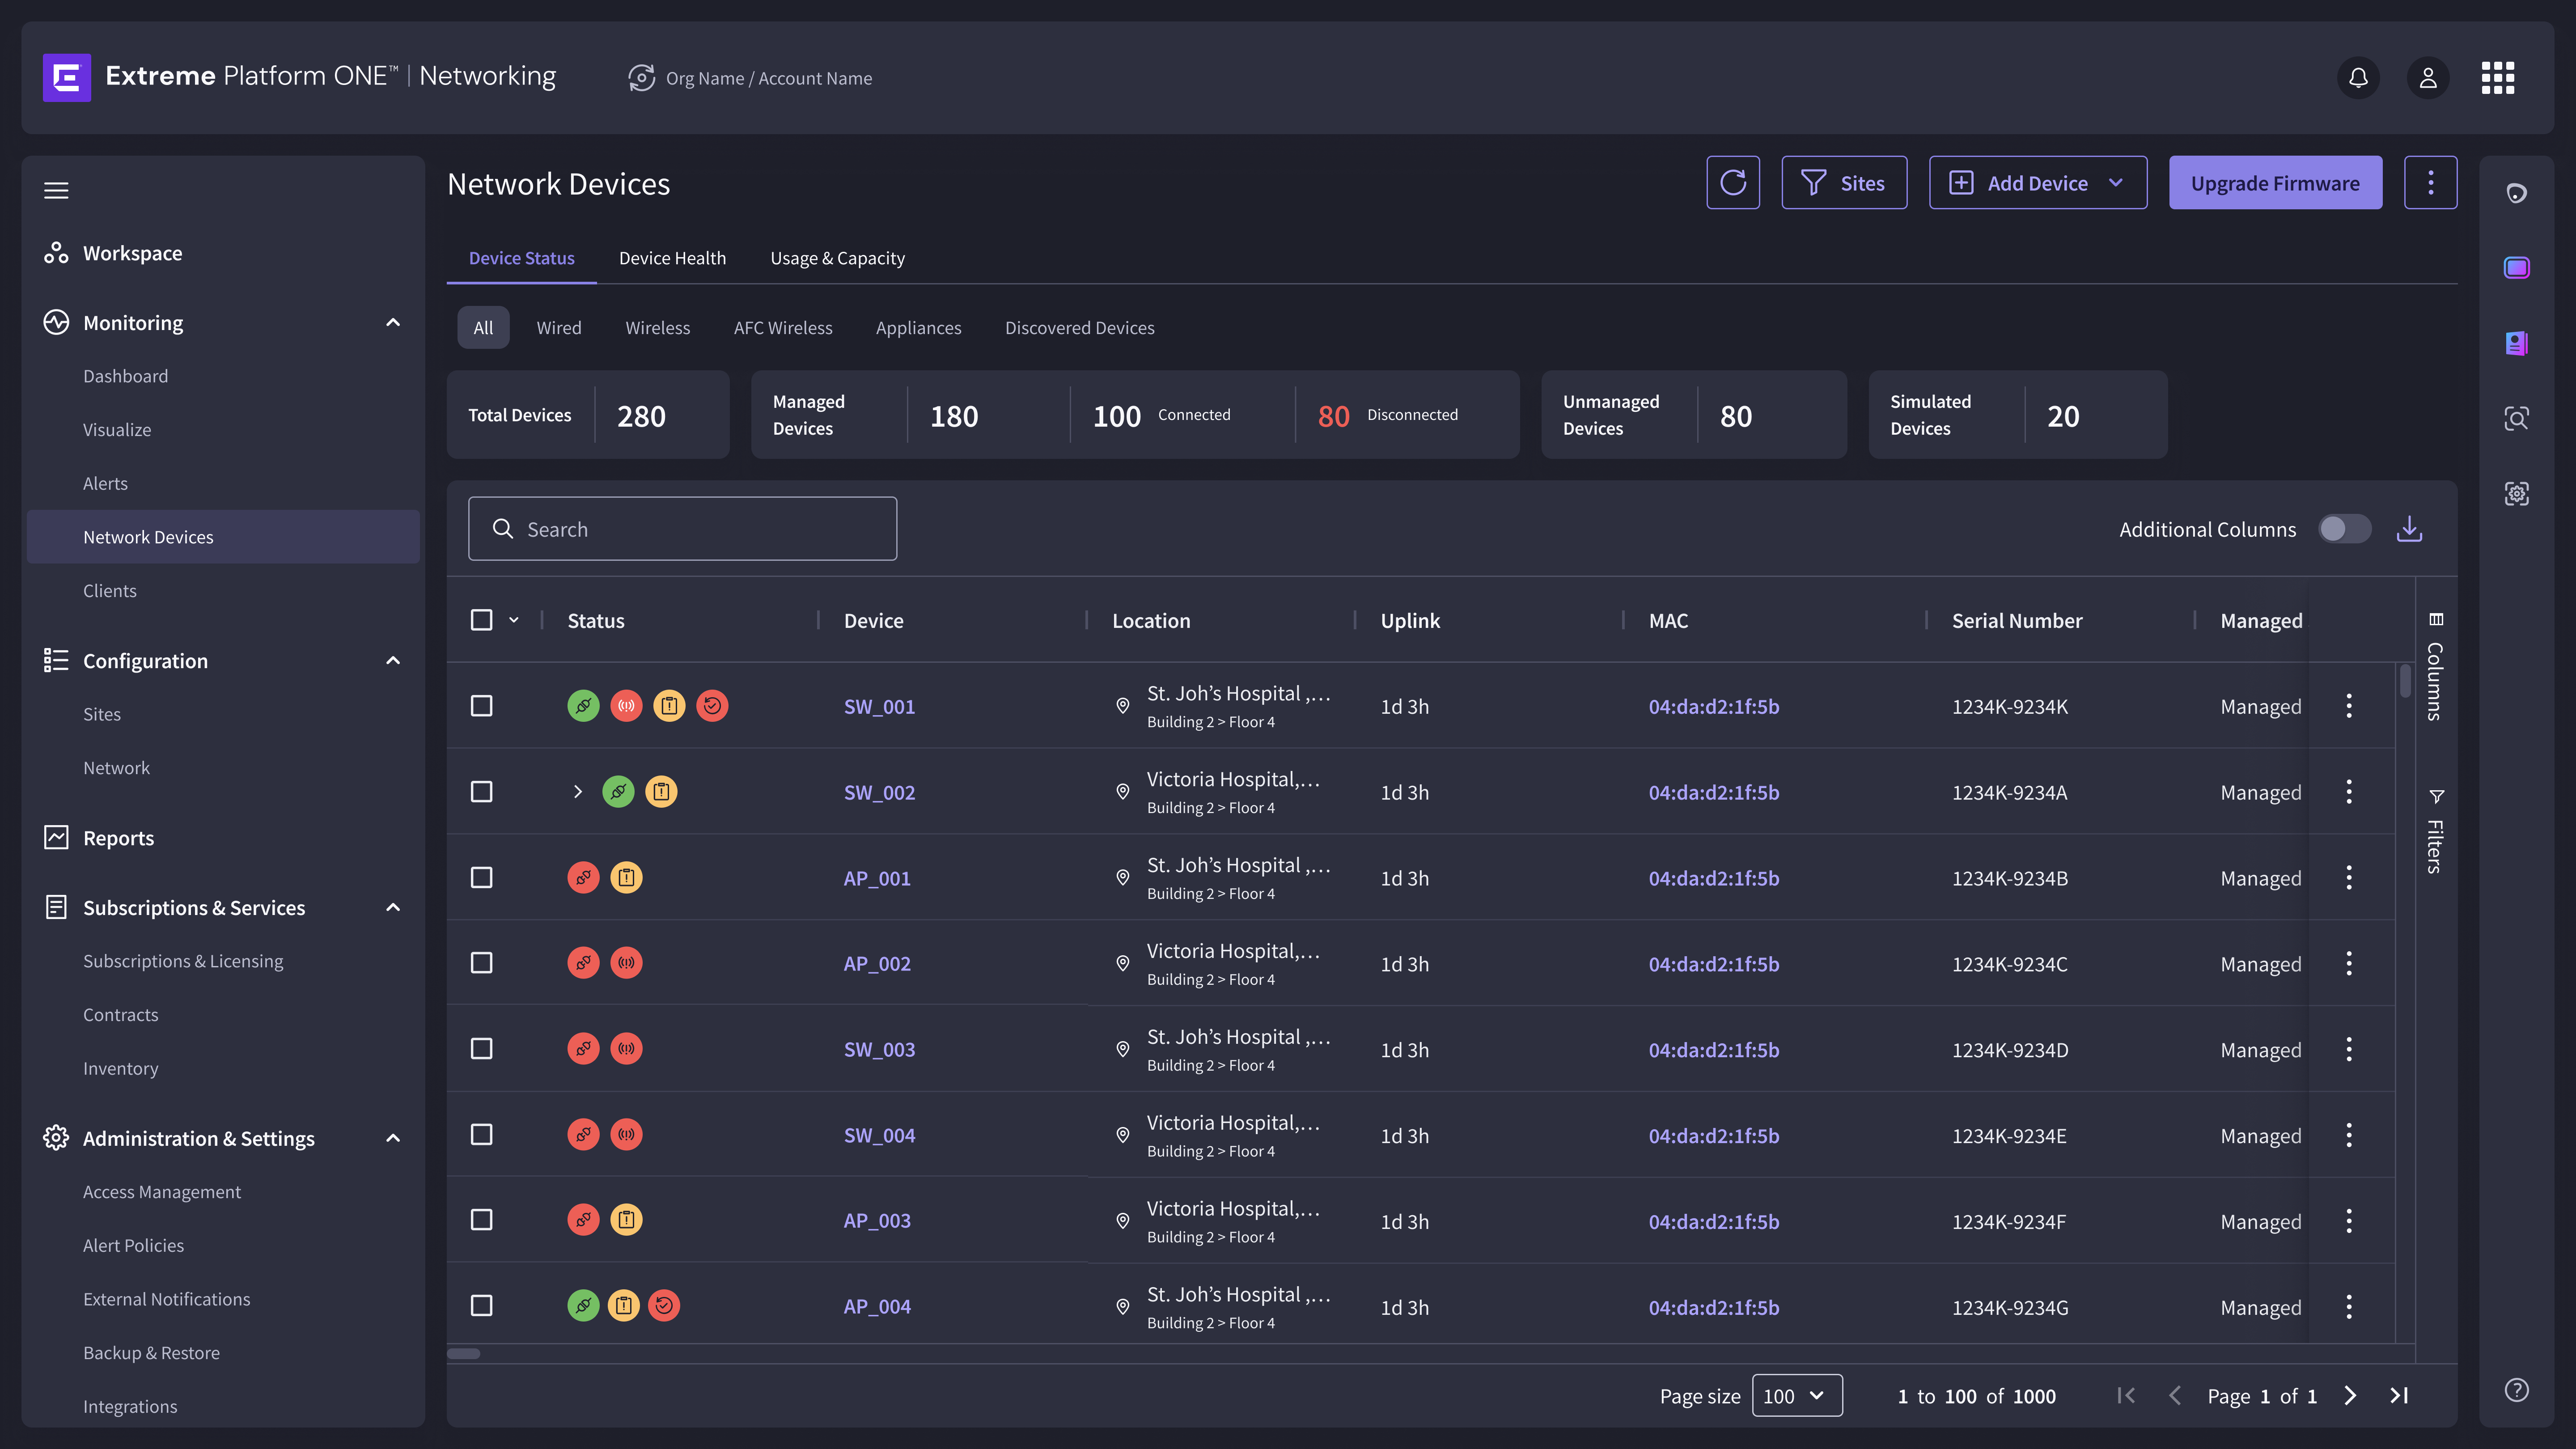This screenshot has height=1449, width=2576.
Task: Sort by the Serial Number column header
Action: (x=2016, y=621)
